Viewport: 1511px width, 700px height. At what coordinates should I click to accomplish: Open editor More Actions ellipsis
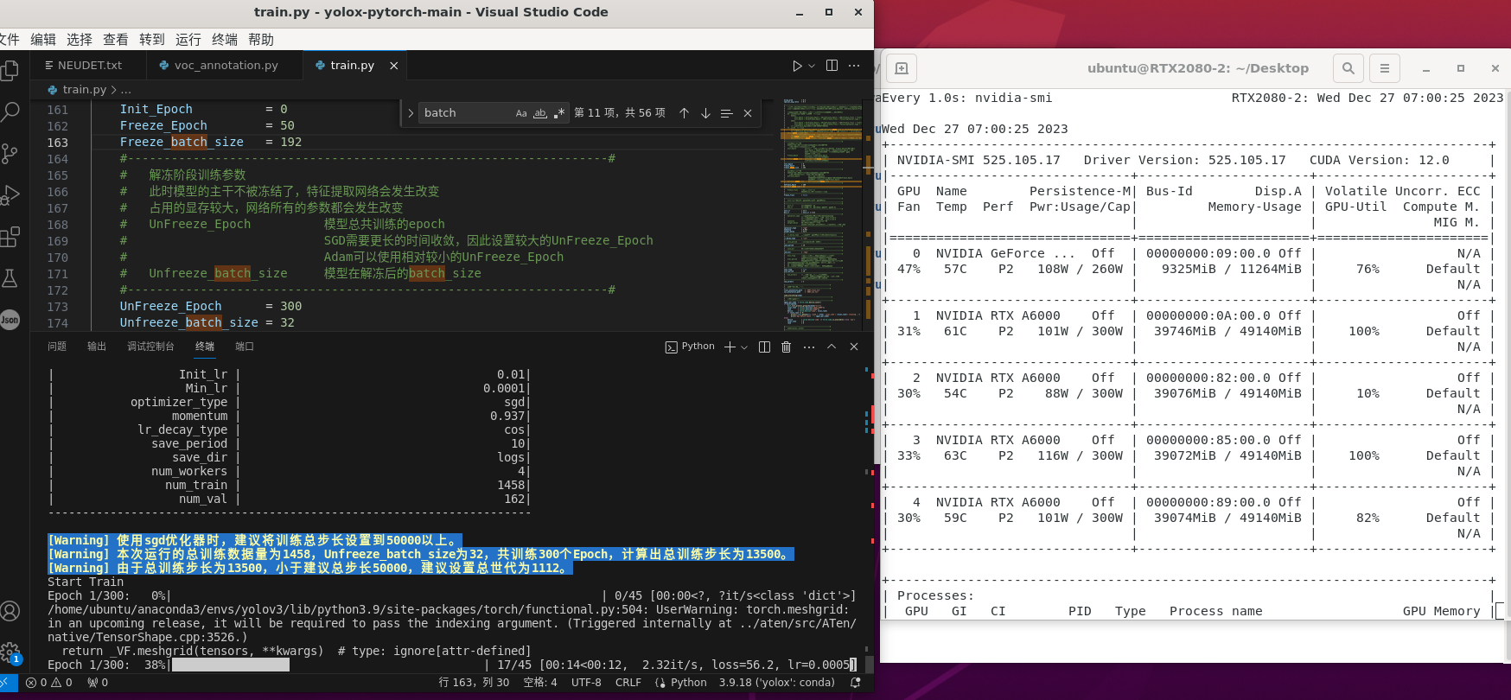coord(854,66)
